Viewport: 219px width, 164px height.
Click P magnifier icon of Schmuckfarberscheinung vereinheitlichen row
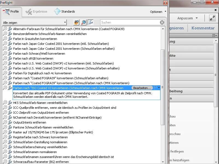(5, 147)
